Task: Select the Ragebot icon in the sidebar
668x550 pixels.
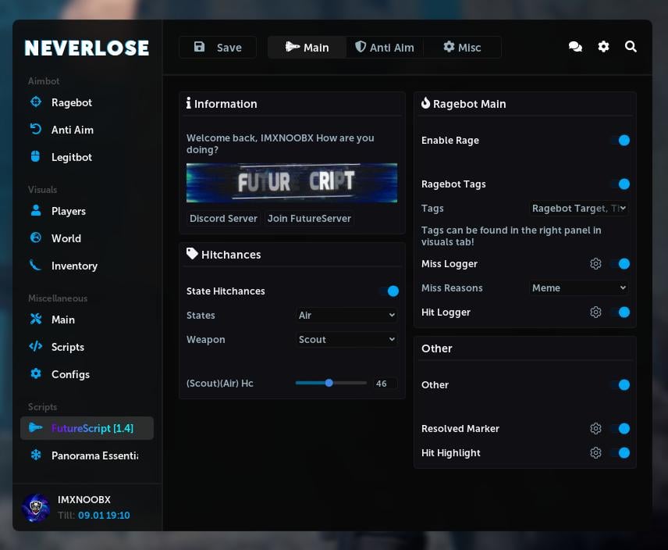Action: click(34, 102)
